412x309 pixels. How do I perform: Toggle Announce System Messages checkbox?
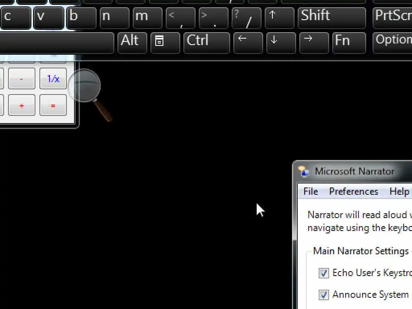coord(324,295)
